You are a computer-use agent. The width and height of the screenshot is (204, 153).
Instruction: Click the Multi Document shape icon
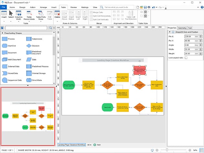(5, 60)
